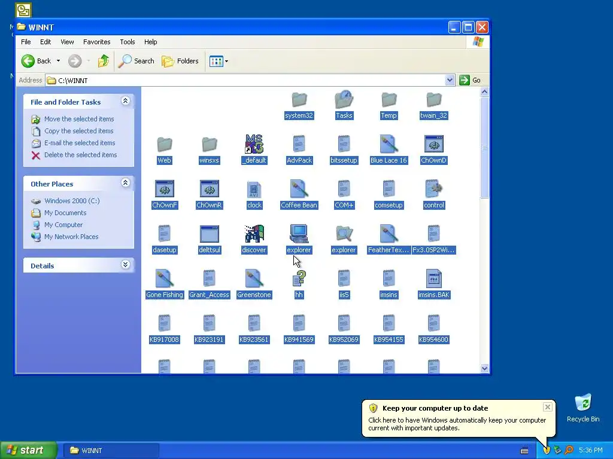Click the Go button

pyautogui.click(x=471, y=80)
